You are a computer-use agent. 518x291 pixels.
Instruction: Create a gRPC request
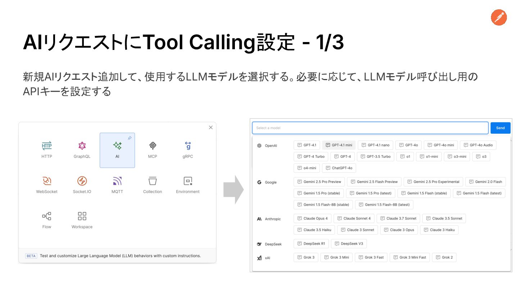coord(188,150)
